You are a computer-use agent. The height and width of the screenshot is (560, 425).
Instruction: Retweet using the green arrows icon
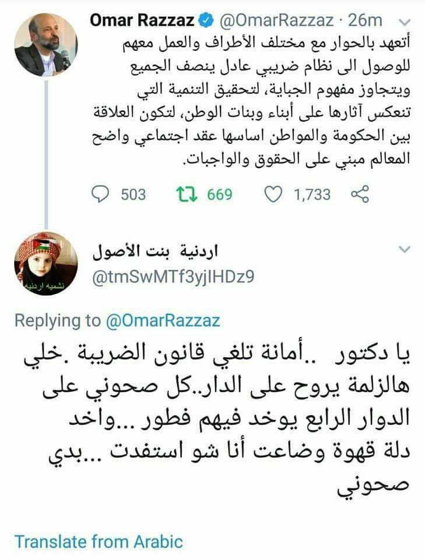pyautogui.click(x=187, y=195)
